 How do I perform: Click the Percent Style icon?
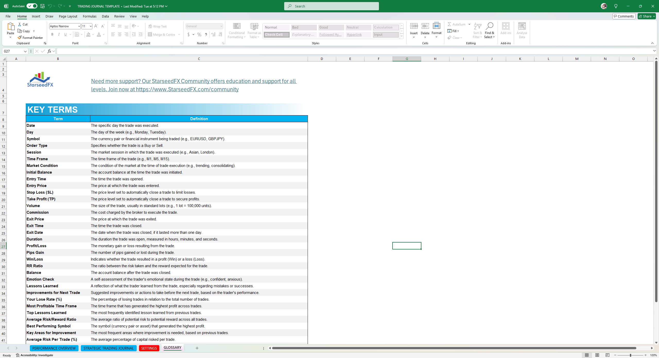tap(199, 34)
